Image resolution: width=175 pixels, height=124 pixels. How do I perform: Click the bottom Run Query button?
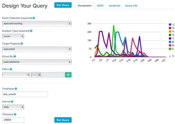click(x=63, y=120)
